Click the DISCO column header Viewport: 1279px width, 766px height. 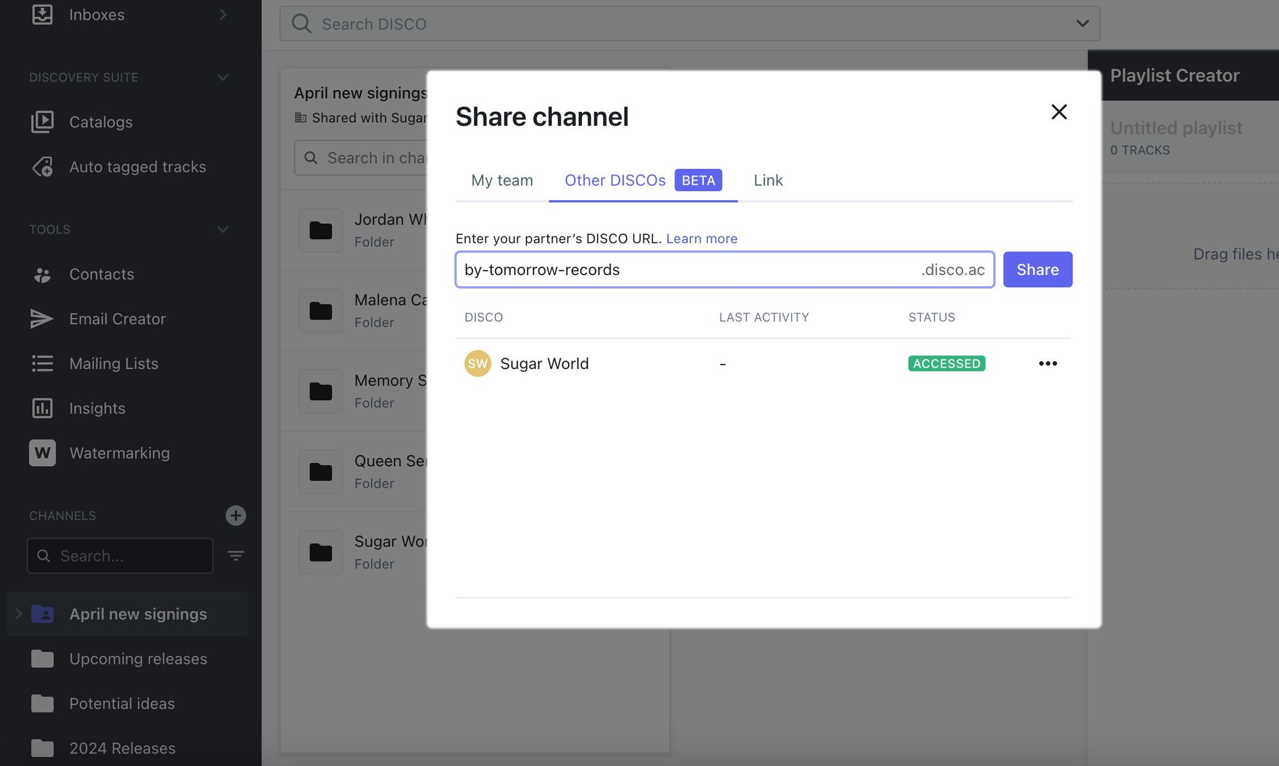483,317
